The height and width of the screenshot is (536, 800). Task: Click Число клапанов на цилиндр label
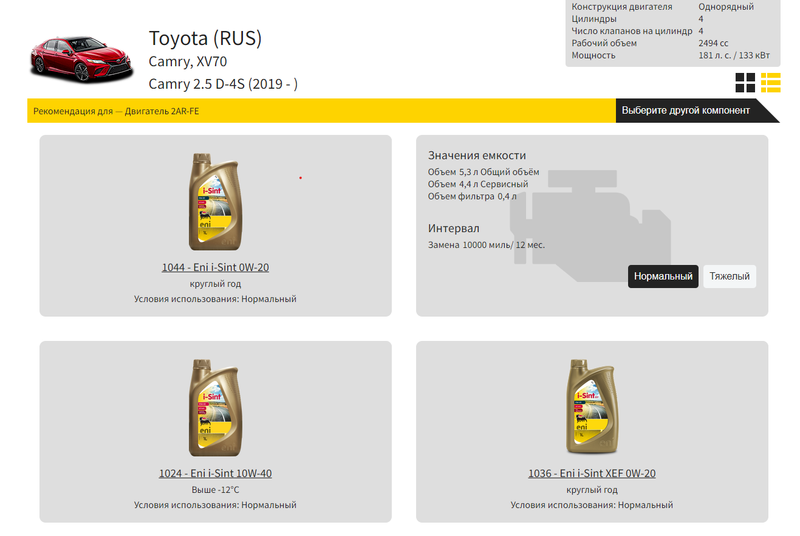pos(632,31)
